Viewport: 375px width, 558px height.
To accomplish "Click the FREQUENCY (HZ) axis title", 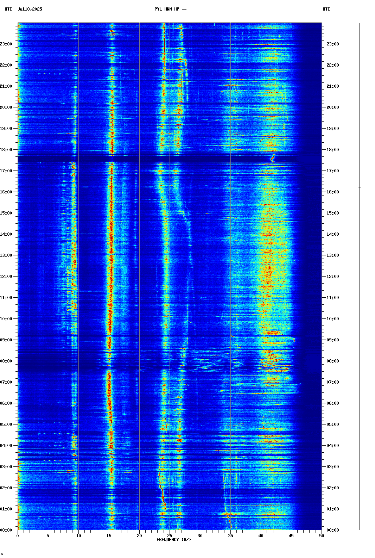I will tap(174, 540).
